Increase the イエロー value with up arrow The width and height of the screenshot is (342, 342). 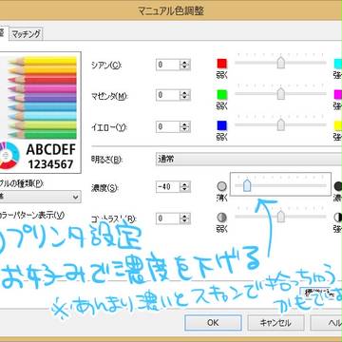185,124
